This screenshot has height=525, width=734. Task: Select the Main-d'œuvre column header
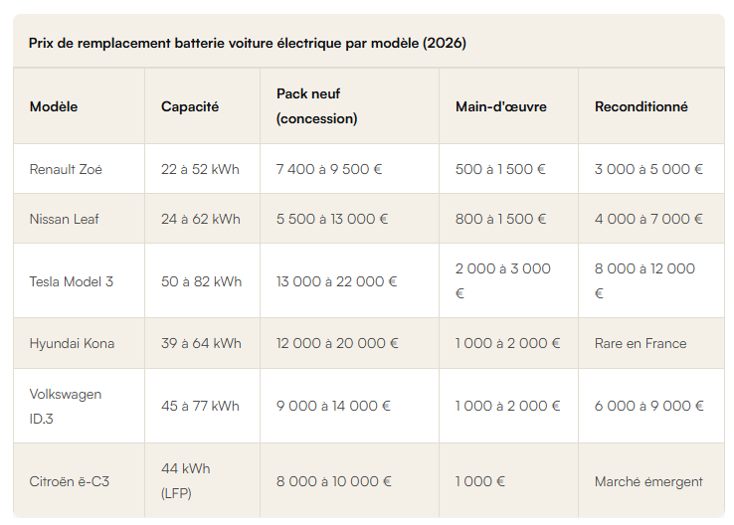point(501,106)
